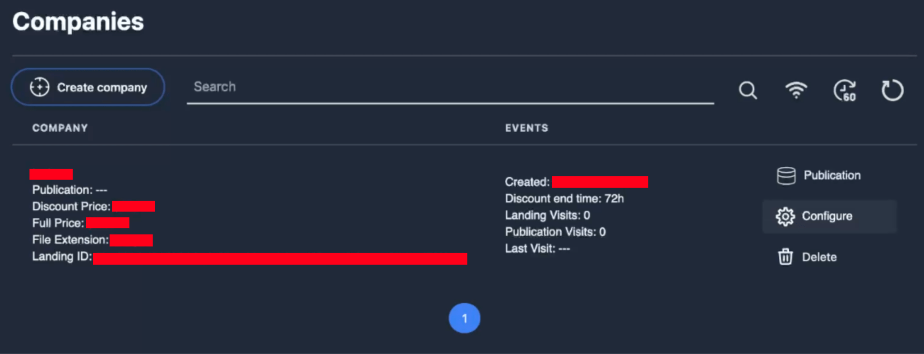
Task: Click the Delete action label
Action: click(819, 257)
